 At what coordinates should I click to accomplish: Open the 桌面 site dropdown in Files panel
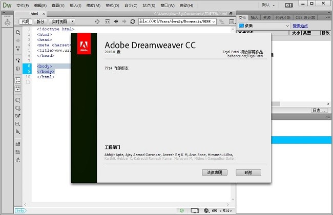[x=263, y=25]
